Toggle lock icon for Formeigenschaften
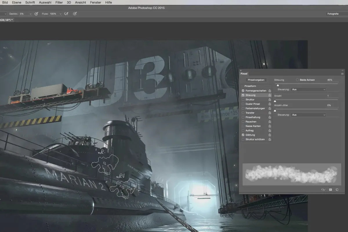This screenshot has height=232, width=348. [270, 91]
